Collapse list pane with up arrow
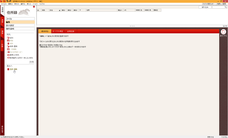The height and width of the screenshot is (138, 228). 223,26
